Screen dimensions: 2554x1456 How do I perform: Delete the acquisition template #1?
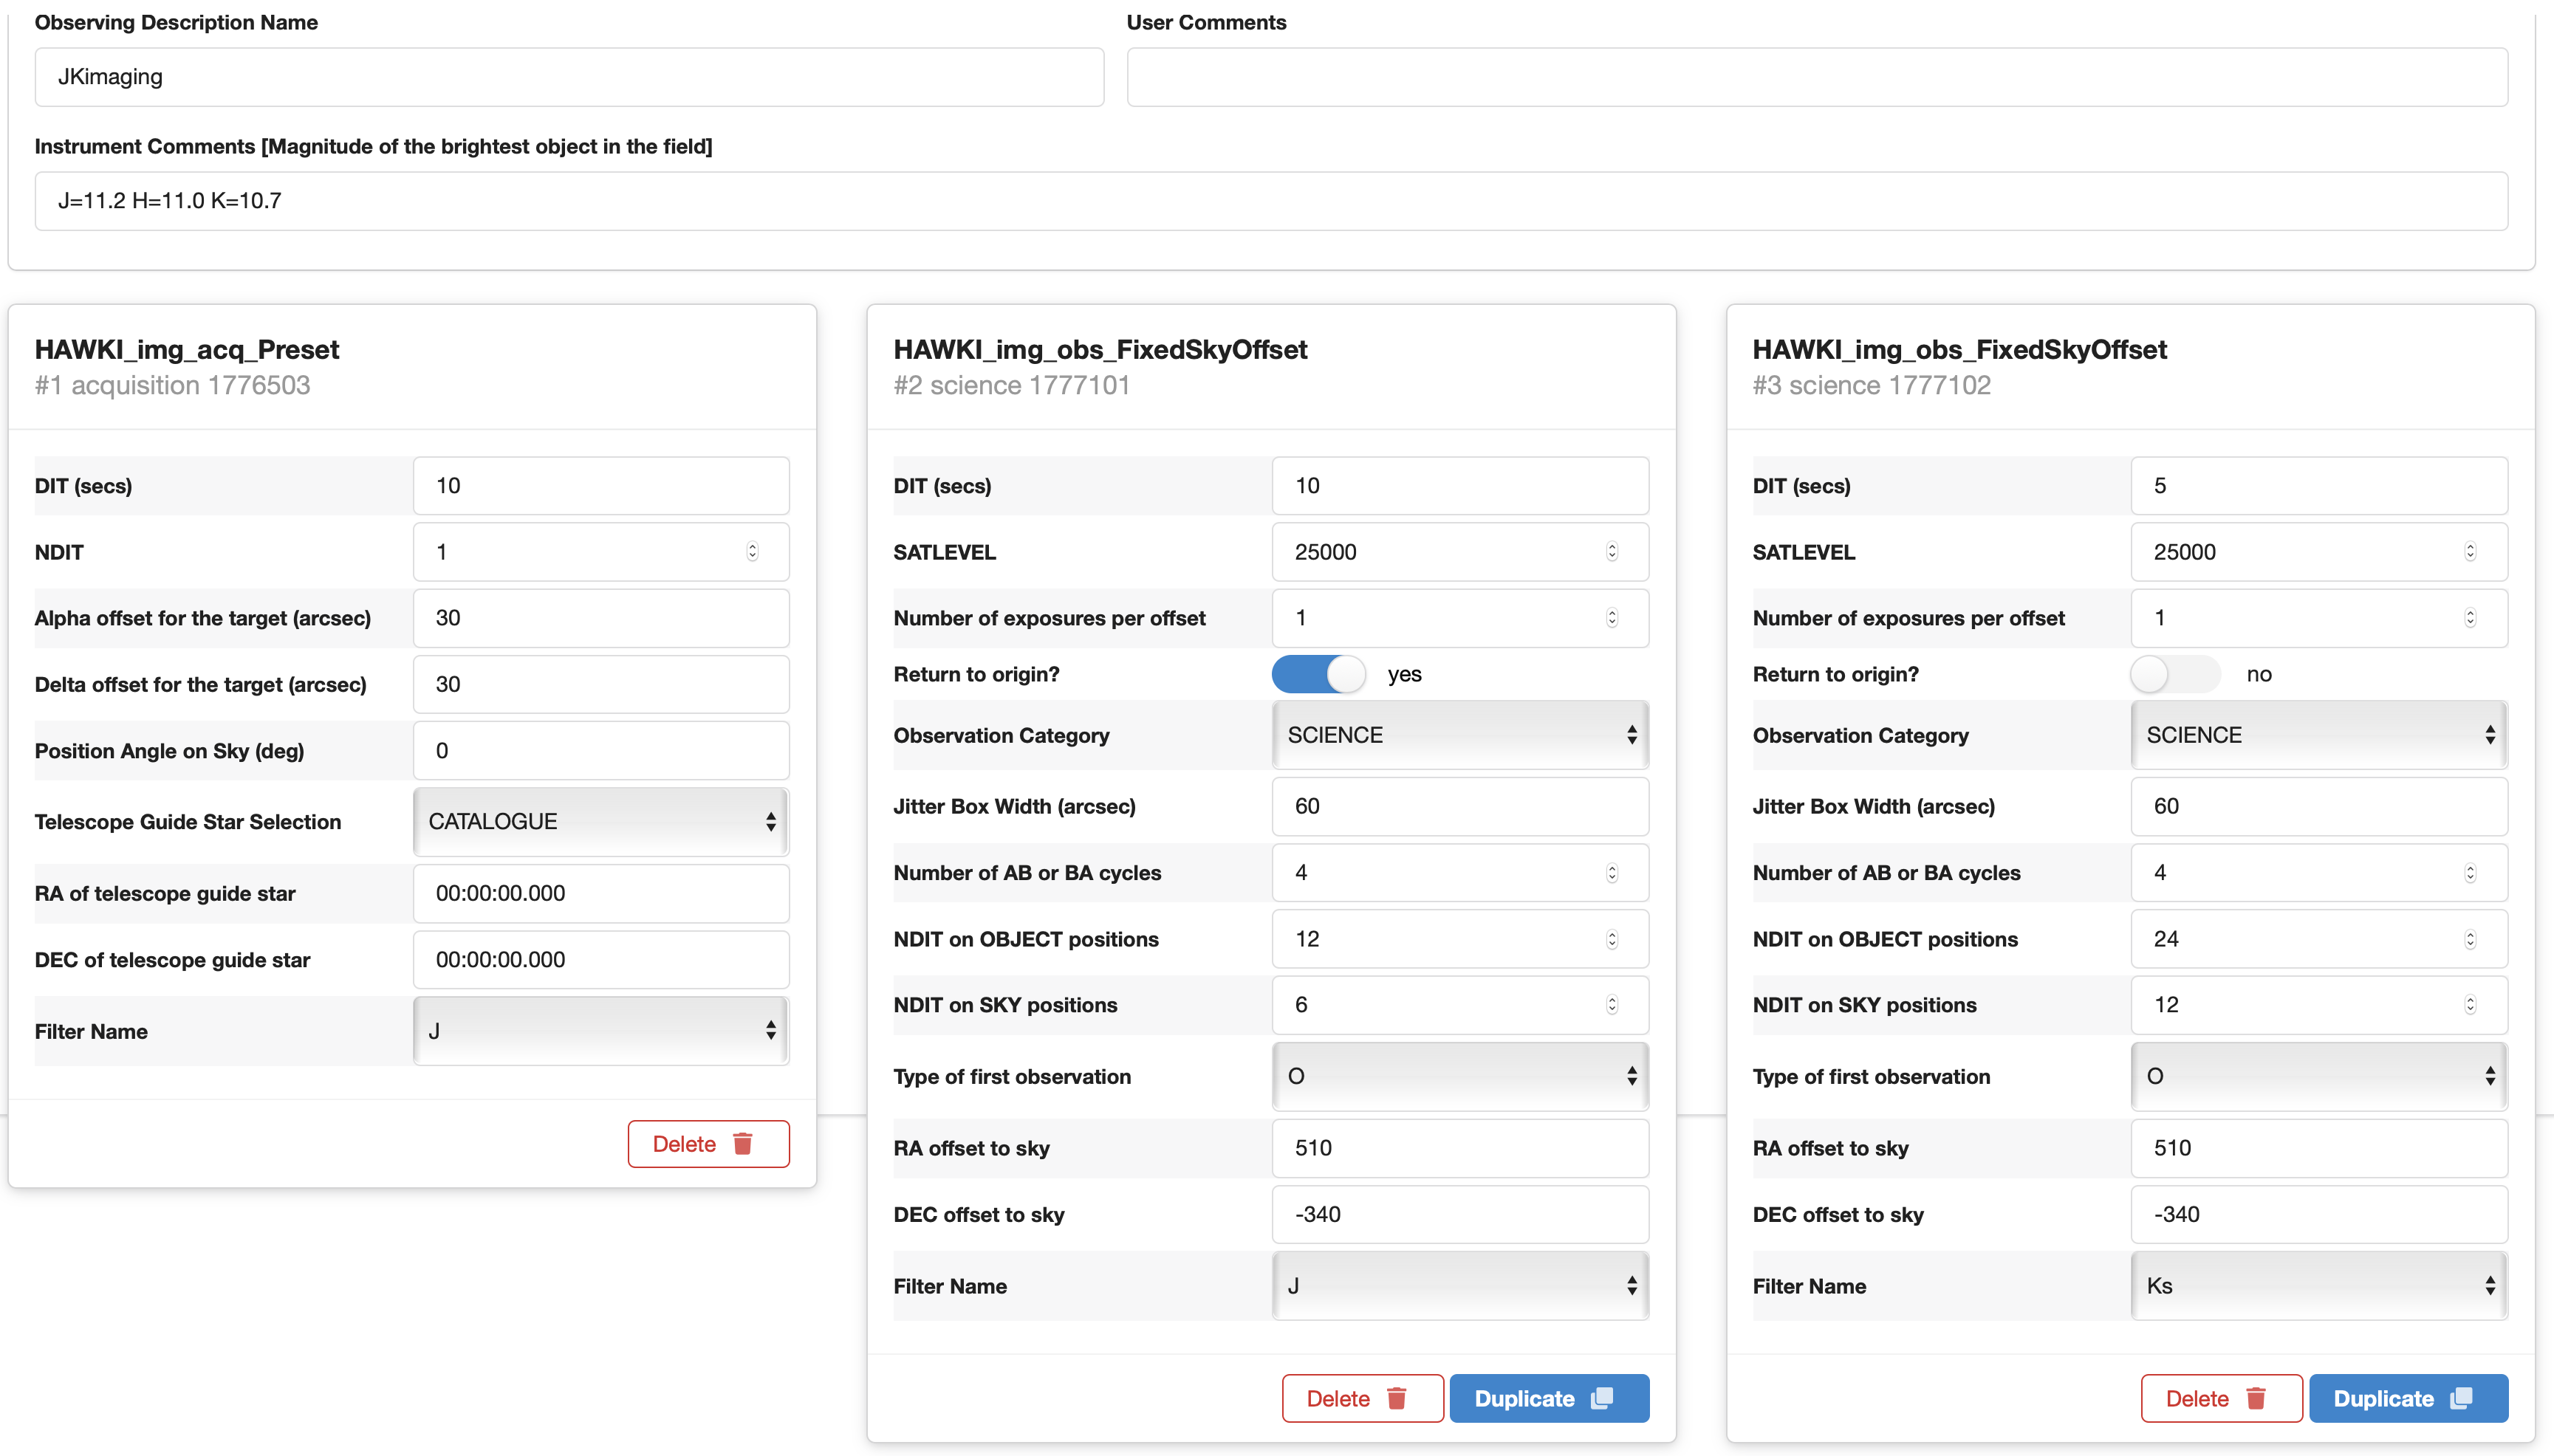[x=708, y=1143]
